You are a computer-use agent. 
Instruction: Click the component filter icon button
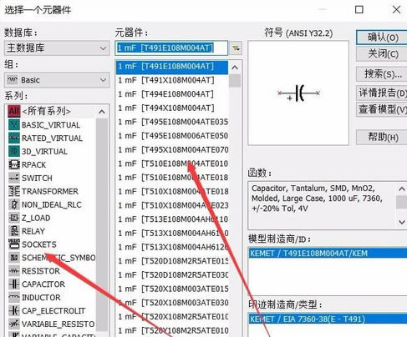pos(236,48)
